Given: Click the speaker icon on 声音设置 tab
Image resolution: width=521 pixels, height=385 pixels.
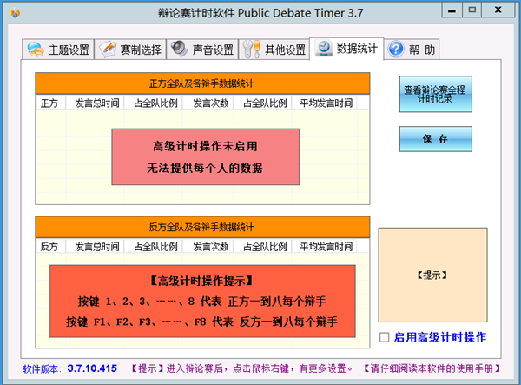Looking at the screenshot, I should coord(180,49).
